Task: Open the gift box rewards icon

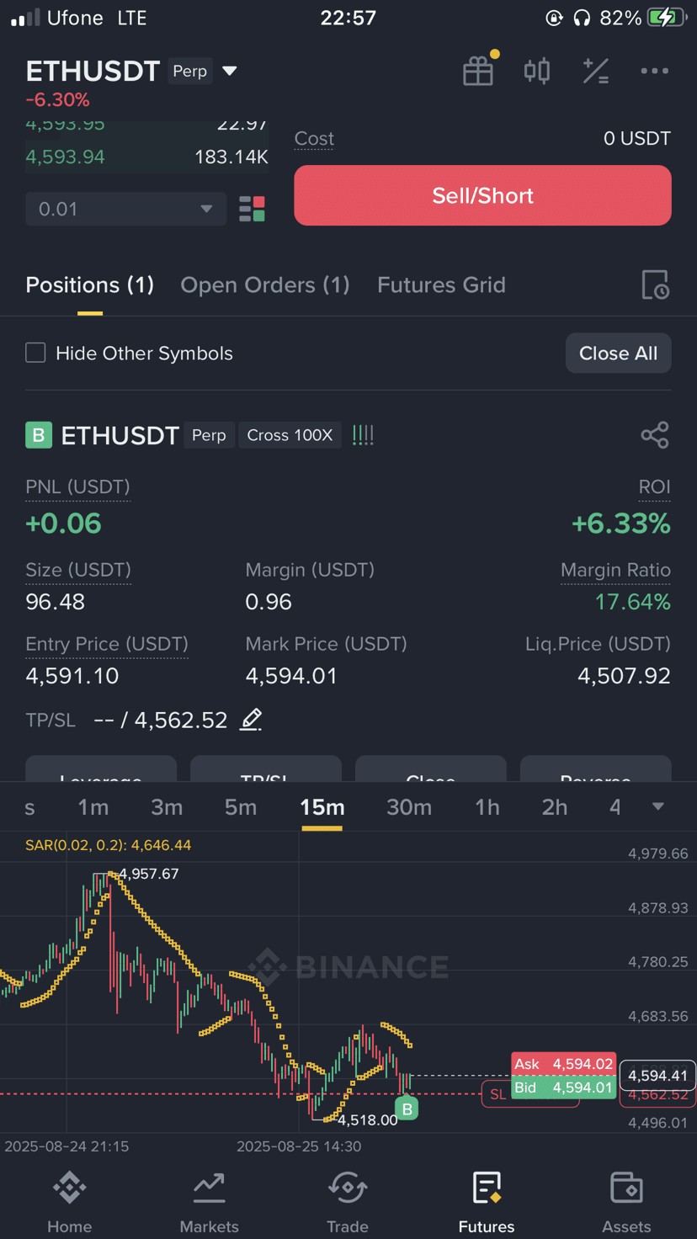Action: pos(478,71)
